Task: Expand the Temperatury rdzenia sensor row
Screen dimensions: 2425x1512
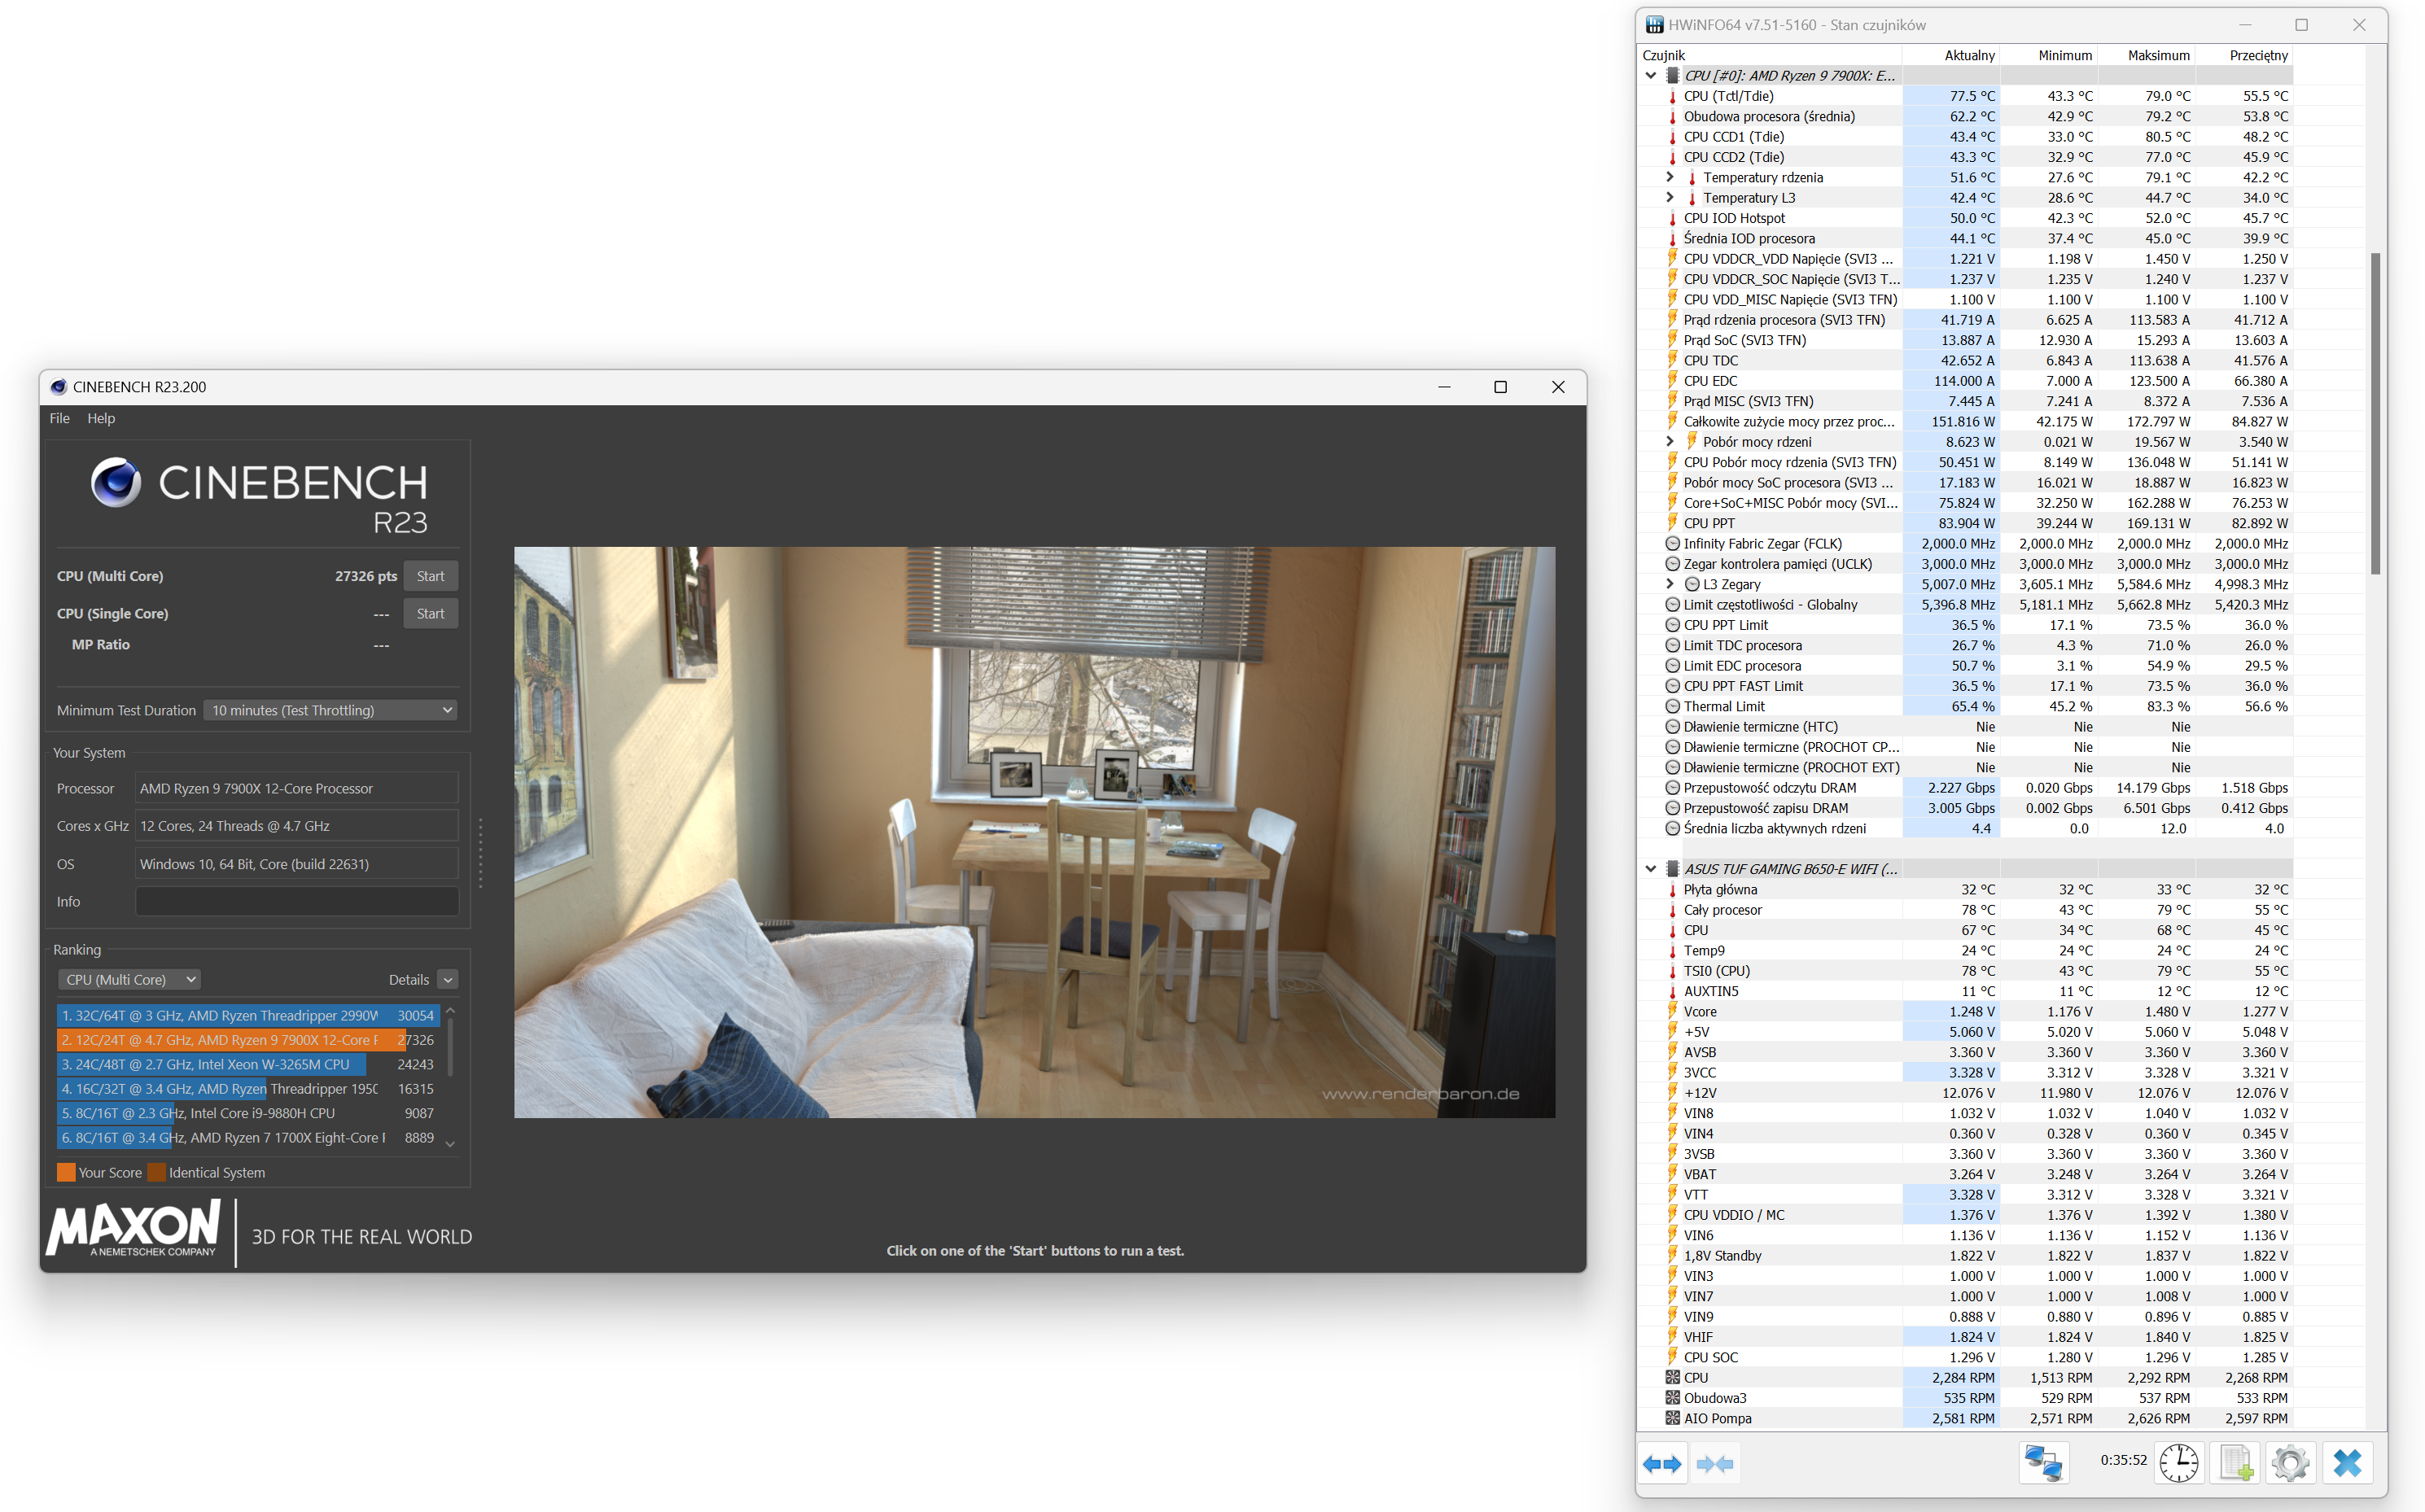Action: pos(1669,177)
